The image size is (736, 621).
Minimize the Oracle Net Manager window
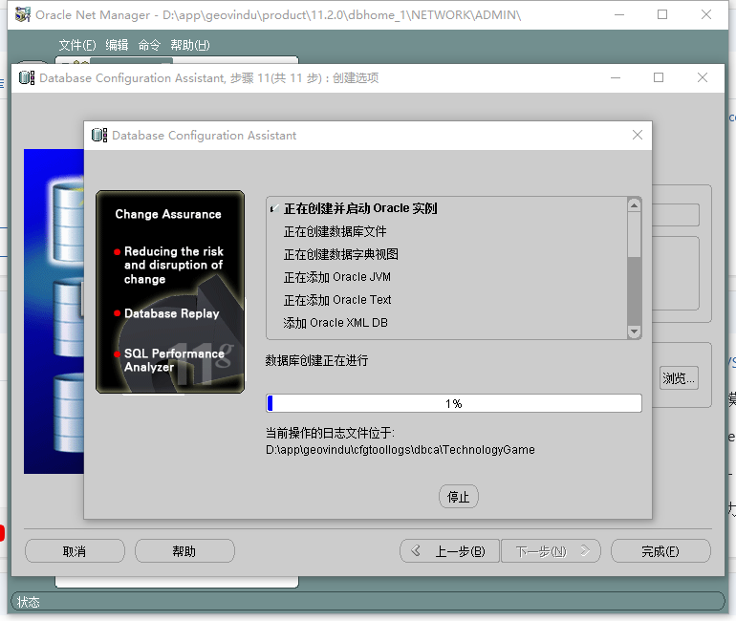(x=619, y=15)
